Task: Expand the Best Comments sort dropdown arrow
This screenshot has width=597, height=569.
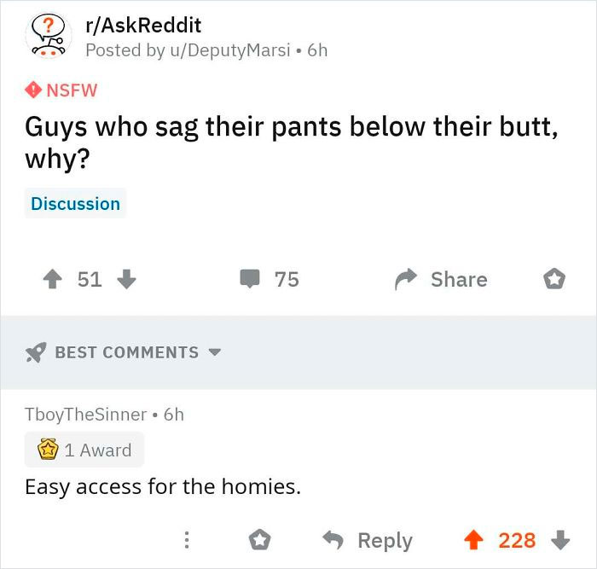Action: coord(215,352)
